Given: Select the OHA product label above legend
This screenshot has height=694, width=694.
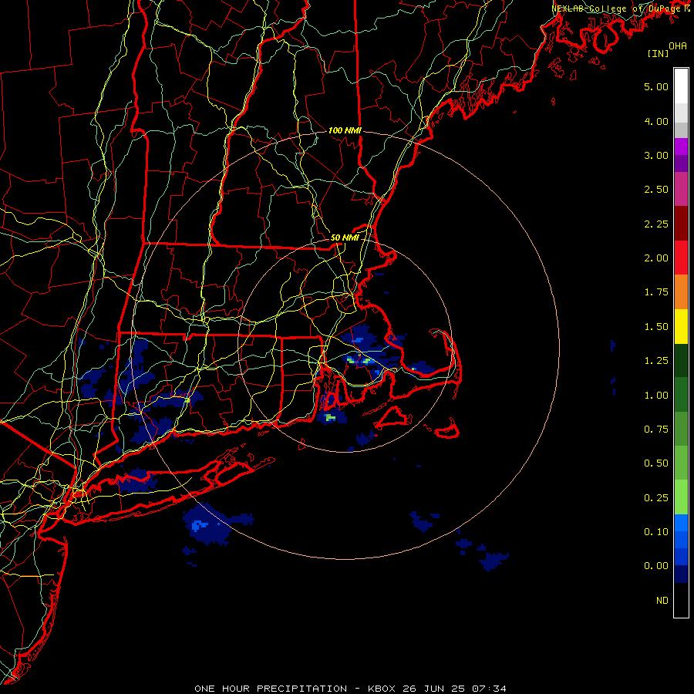Looking at the screenshot, I should (x=678, y=46).
